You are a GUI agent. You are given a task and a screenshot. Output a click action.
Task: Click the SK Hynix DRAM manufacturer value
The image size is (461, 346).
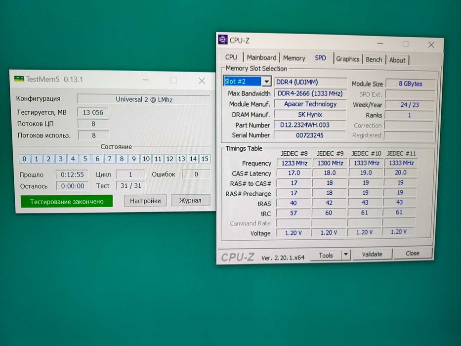(310, 115)
